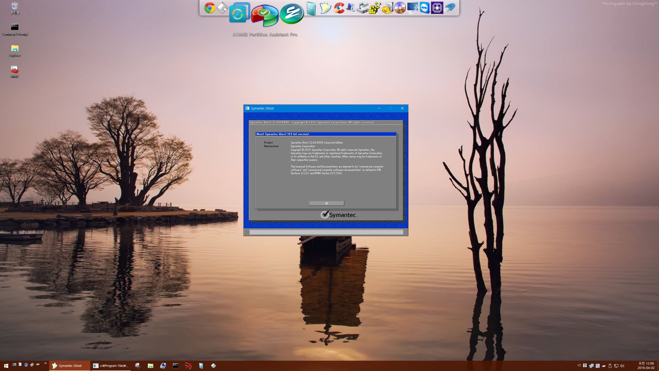
Task: Open the teal Windows box icon in dock
Action: 311,9
